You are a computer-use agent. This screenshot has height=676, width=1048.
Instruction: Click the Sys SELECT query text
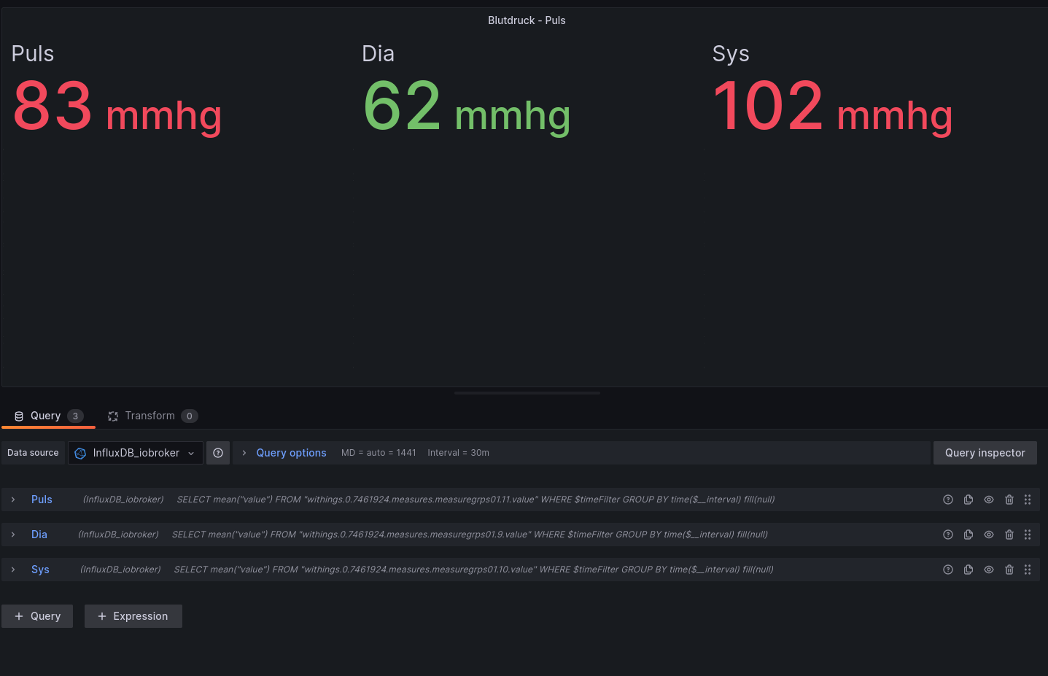coord(473,570)
